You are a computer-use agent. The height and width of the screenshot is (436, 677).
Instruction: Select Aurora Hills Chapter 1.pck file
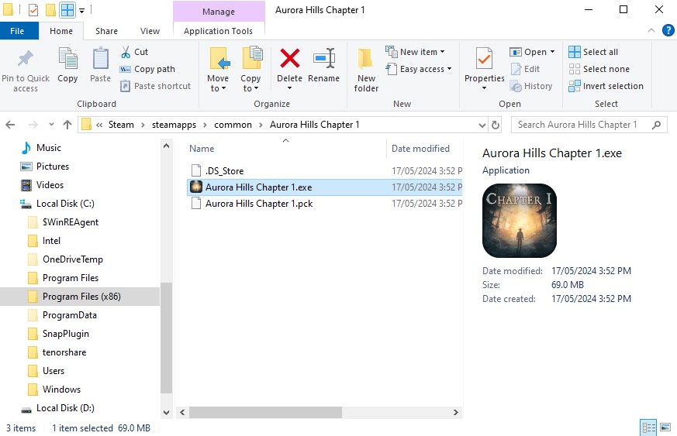point(325,204)
